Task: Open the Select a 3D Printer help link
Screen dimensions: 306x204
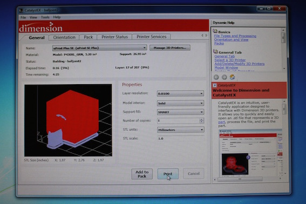Action: [x=230, y=60]
